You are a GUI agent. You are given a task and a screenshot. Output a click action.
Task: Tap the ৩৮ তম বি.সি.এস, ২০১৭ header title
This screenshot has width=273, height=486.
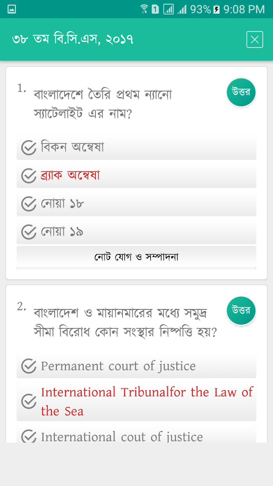pyautogui.click(x=73, y=39)
